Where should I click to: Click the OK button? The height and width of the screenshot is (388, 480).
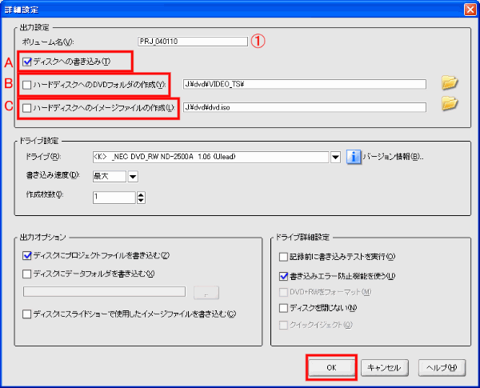[x=330, y=367]
